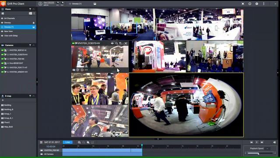Viewport: 280px width, 158px height.
Task: Filter the Views panel list
Action: (30, 9)
